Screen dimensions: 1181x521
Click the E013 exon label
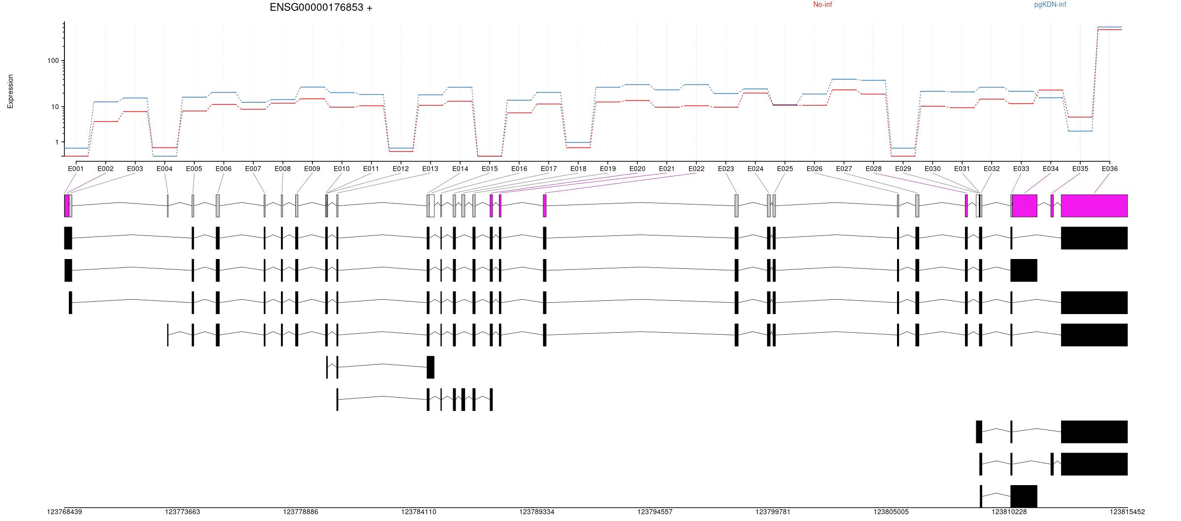click(430, 169)
